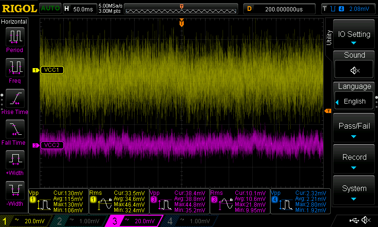
Task: Select the -Width measurement icon
Action: pyautogui.click(x=15, y=190)
